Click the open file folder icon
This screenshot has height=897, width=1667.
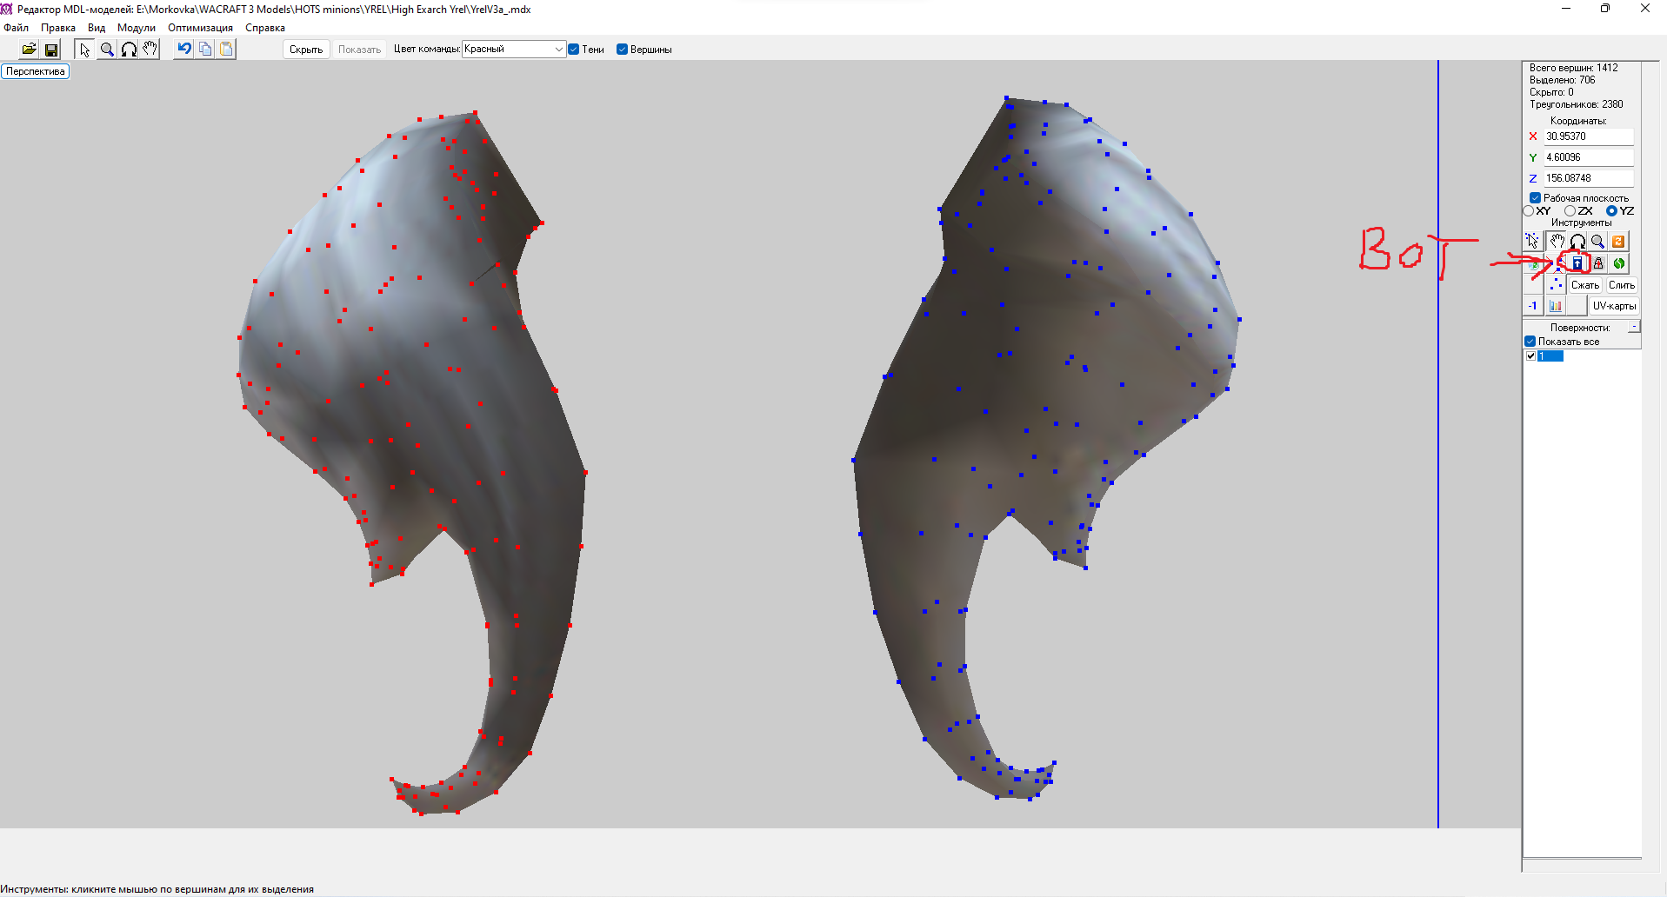(x=29, y=50)
